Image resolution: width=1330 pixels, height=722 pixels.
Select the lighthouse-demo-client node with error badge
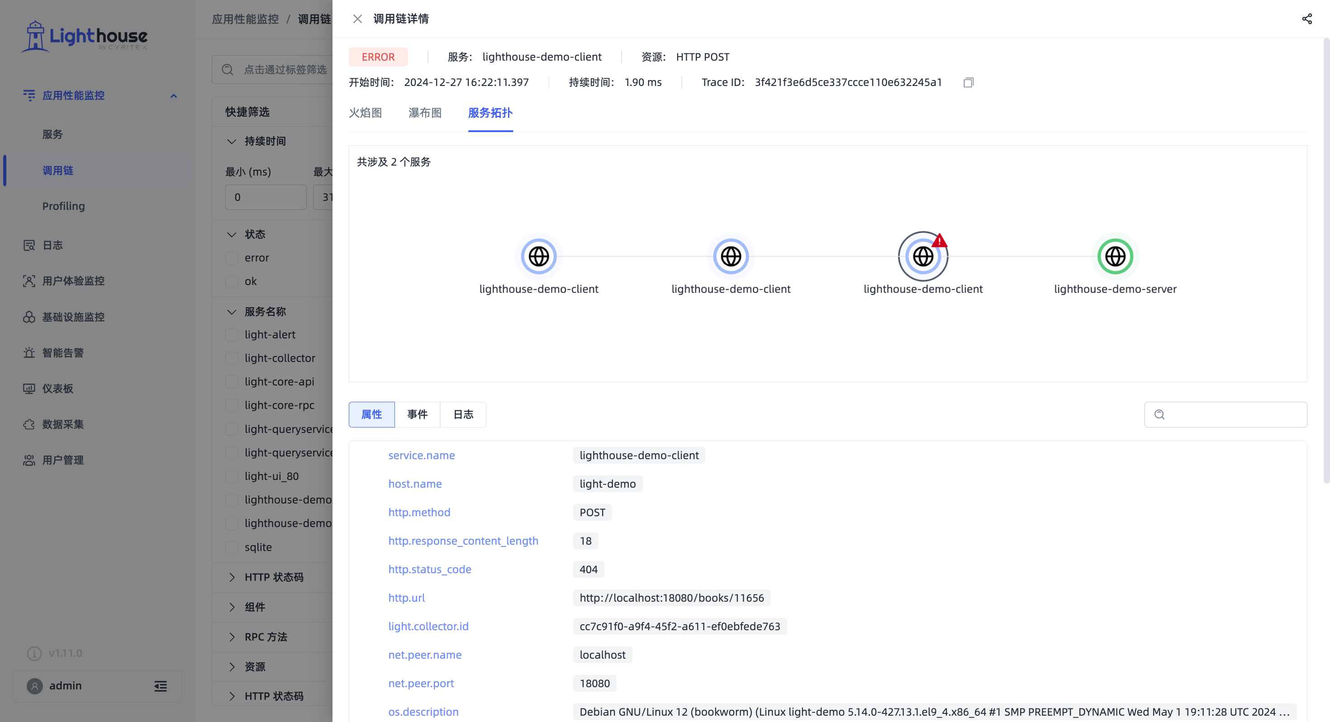click(x=923, y=256)
